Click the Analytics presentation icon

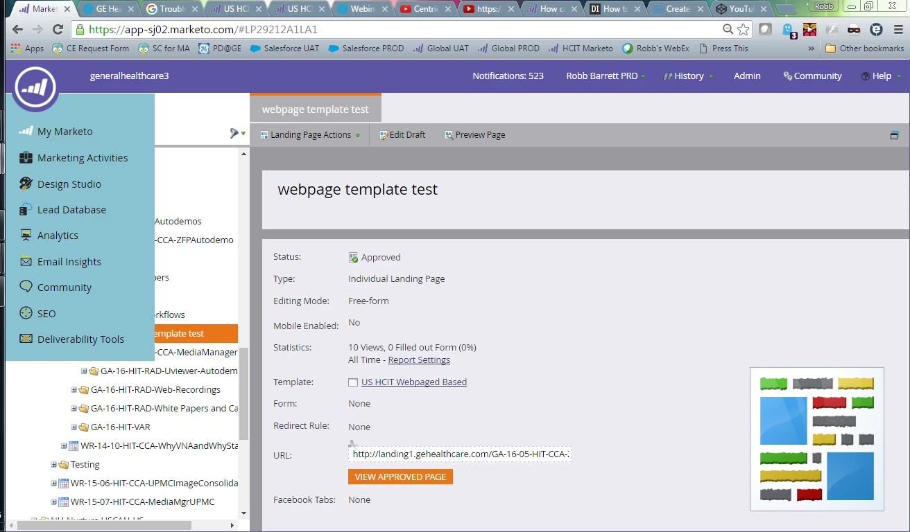pyautogui.click(x=26, y=235)
